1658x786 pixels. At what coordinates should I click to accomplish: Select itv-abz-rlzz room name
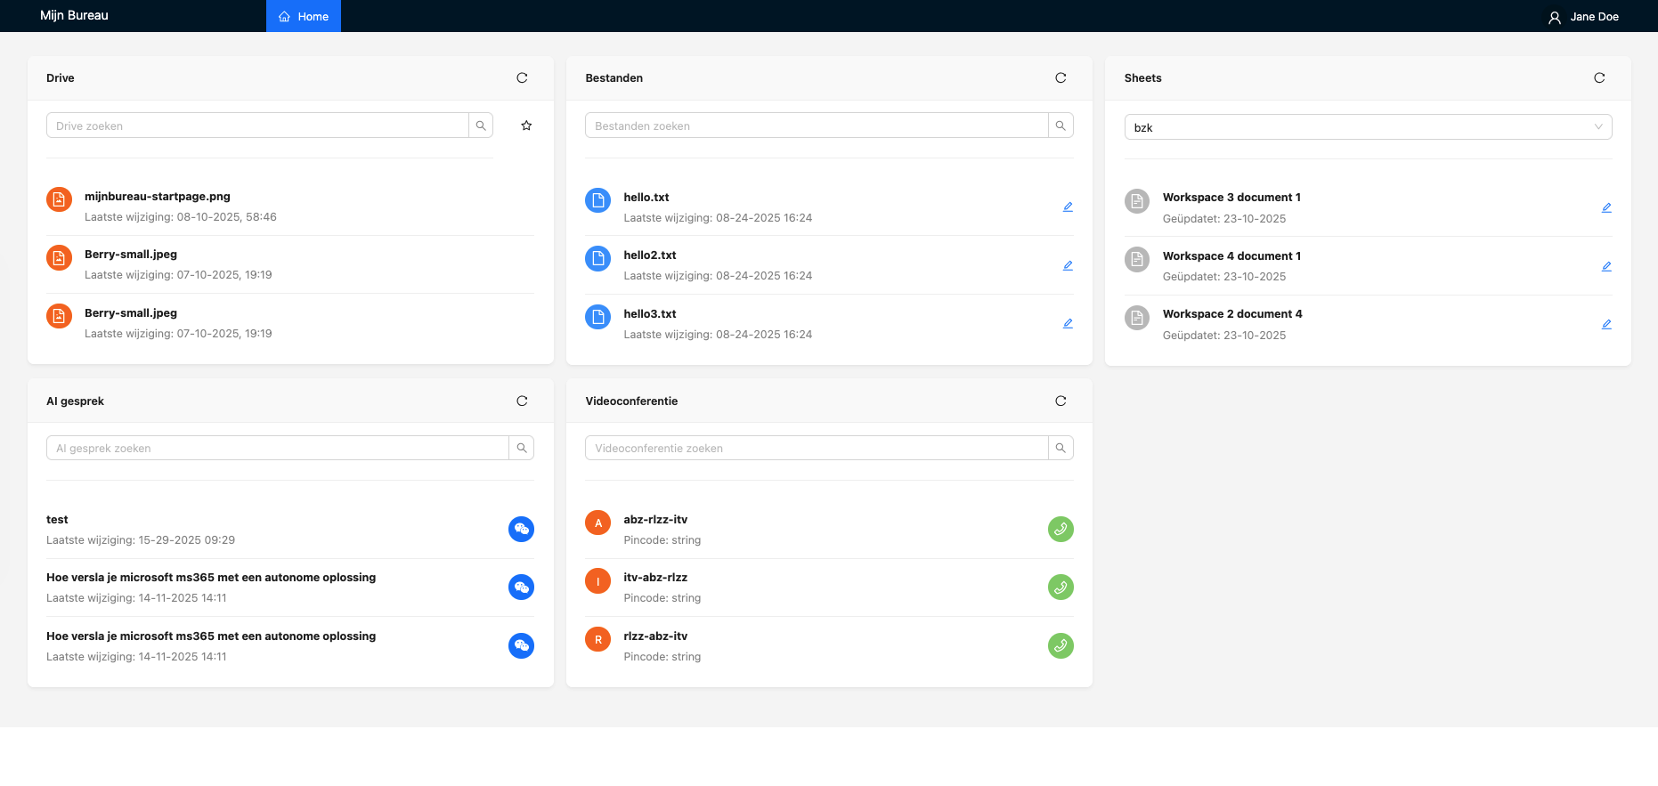(655, 578)
